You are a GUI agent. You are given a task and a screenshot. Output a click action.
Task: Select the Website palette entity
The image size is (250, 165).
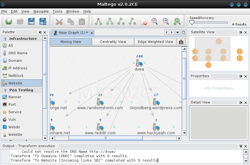point(22,83)
